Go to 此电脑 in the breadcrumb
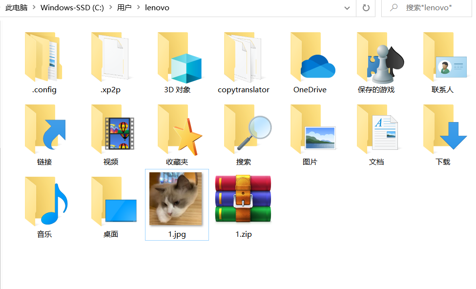 (x=17, y=8)
